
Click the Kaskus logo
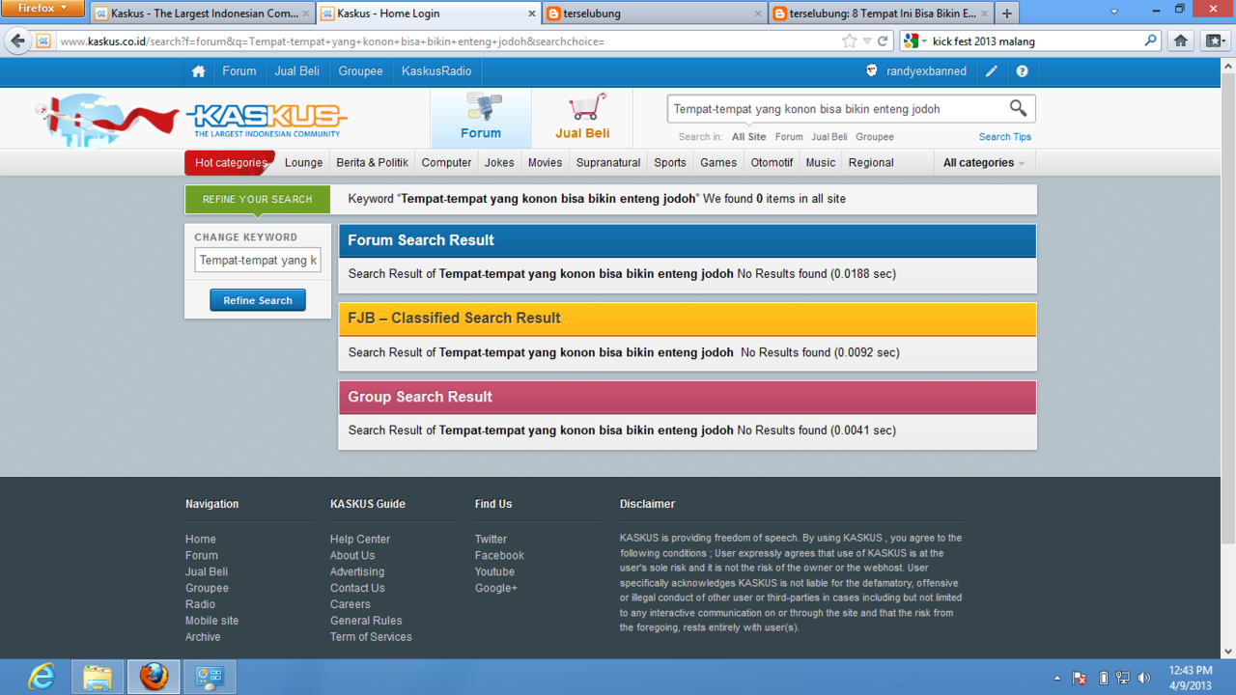266,120
